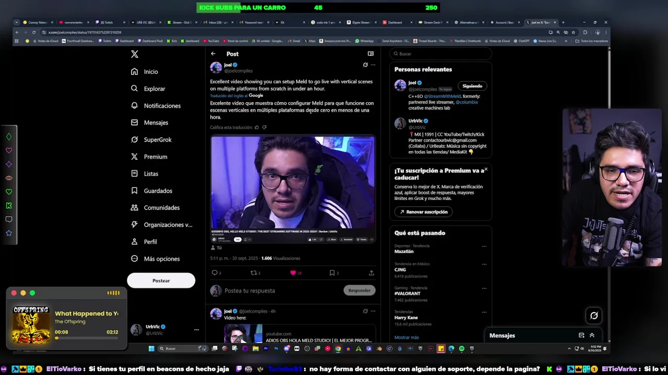This screenshot has height=375, width=668.
Task: Open options for CJNG trend
Action: 484,265
